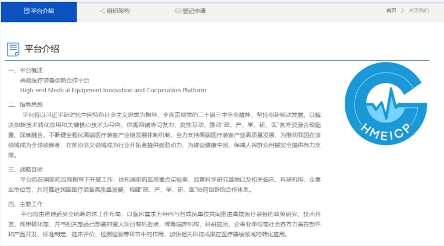Image resolution: width=444 pixels, height=246 pixels.
Task: Click the 三、战略目标 section title
Action: click(x=26, y=169)
